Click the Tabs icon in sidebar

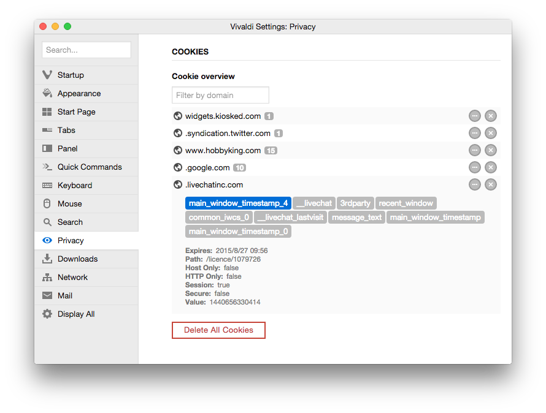click(x=47, y=130)
